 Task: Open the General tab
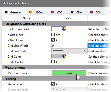pos(14,12)
